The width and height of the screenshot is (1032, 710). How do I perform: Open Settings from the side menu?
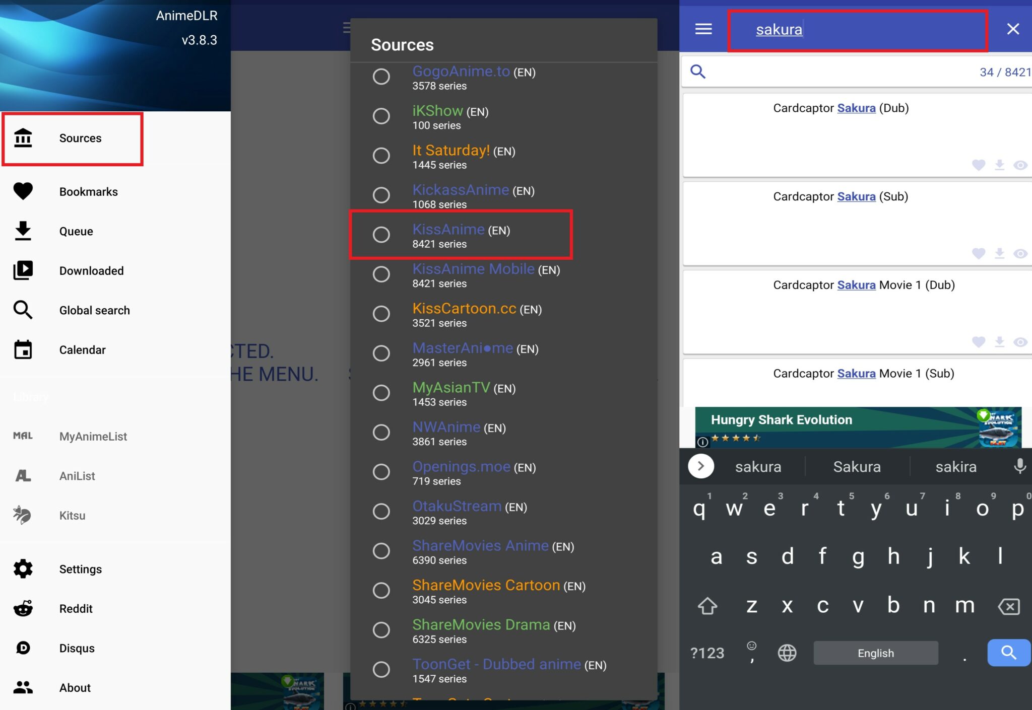coord(115,569)
